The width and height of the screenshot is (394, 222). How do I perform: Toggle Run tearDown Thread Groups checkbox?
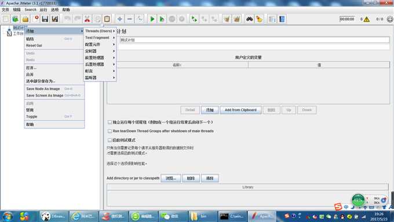click(x=110, y=131)
